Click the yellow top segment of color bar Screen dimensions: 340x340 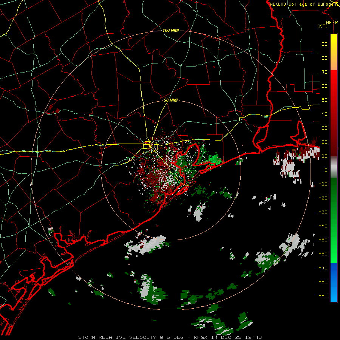334,52
